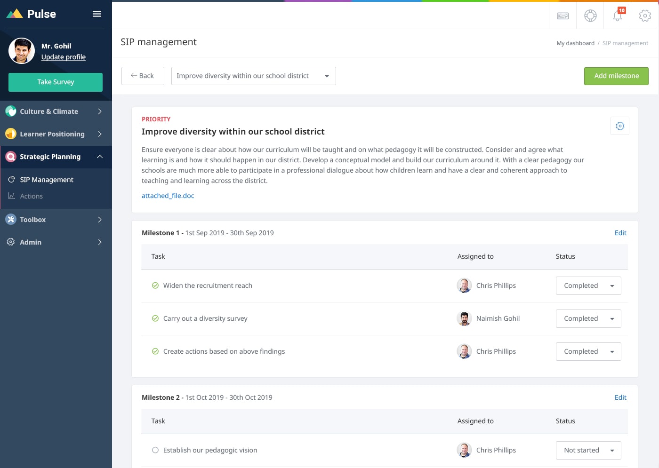
Task: Click the keyboard shortcuts icon in top bar
Action: click(x=563, y=16)
